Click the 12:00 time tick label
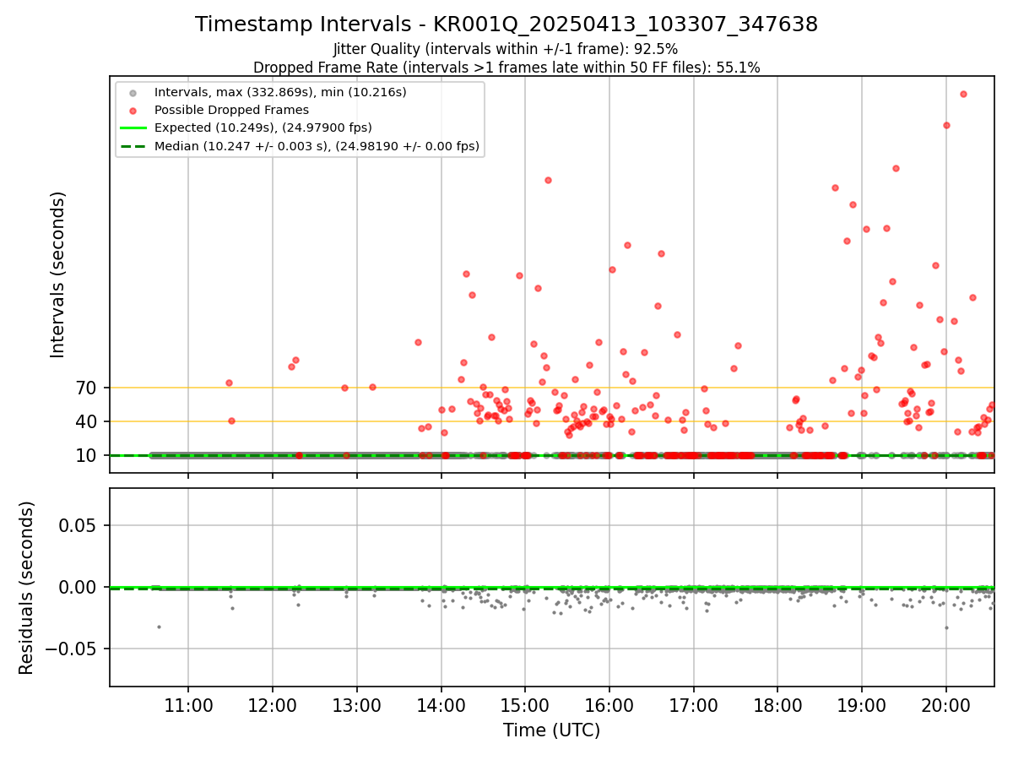 click(273, 705)
